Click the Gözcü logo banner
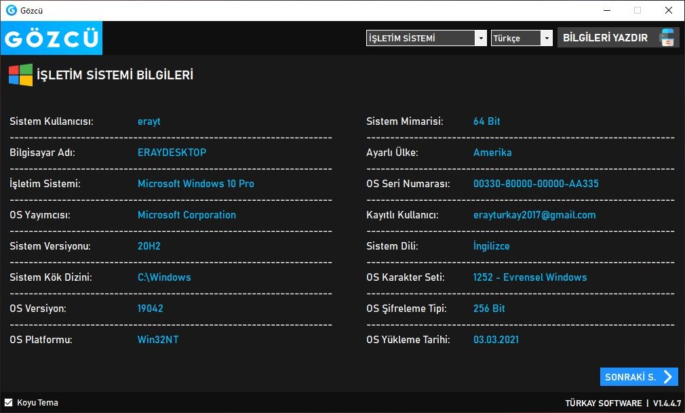The height and width of the screenshot is (413, 685). (x=52, y=38)
